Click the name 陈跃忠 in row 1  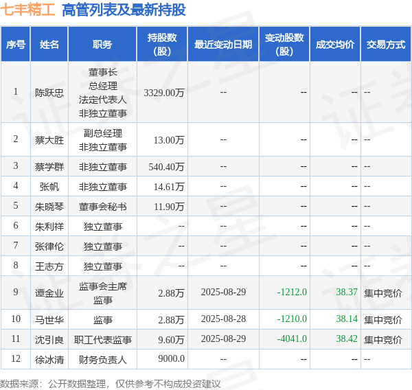49,93
